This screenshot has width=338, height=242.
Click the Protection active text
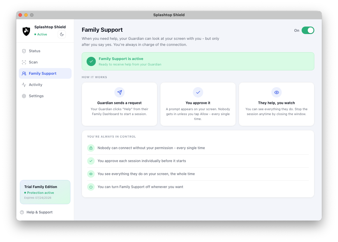coord(40,193)
